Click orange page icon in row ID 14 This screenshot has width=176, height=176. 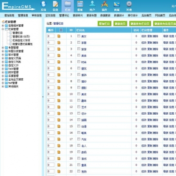coord(59,120)
